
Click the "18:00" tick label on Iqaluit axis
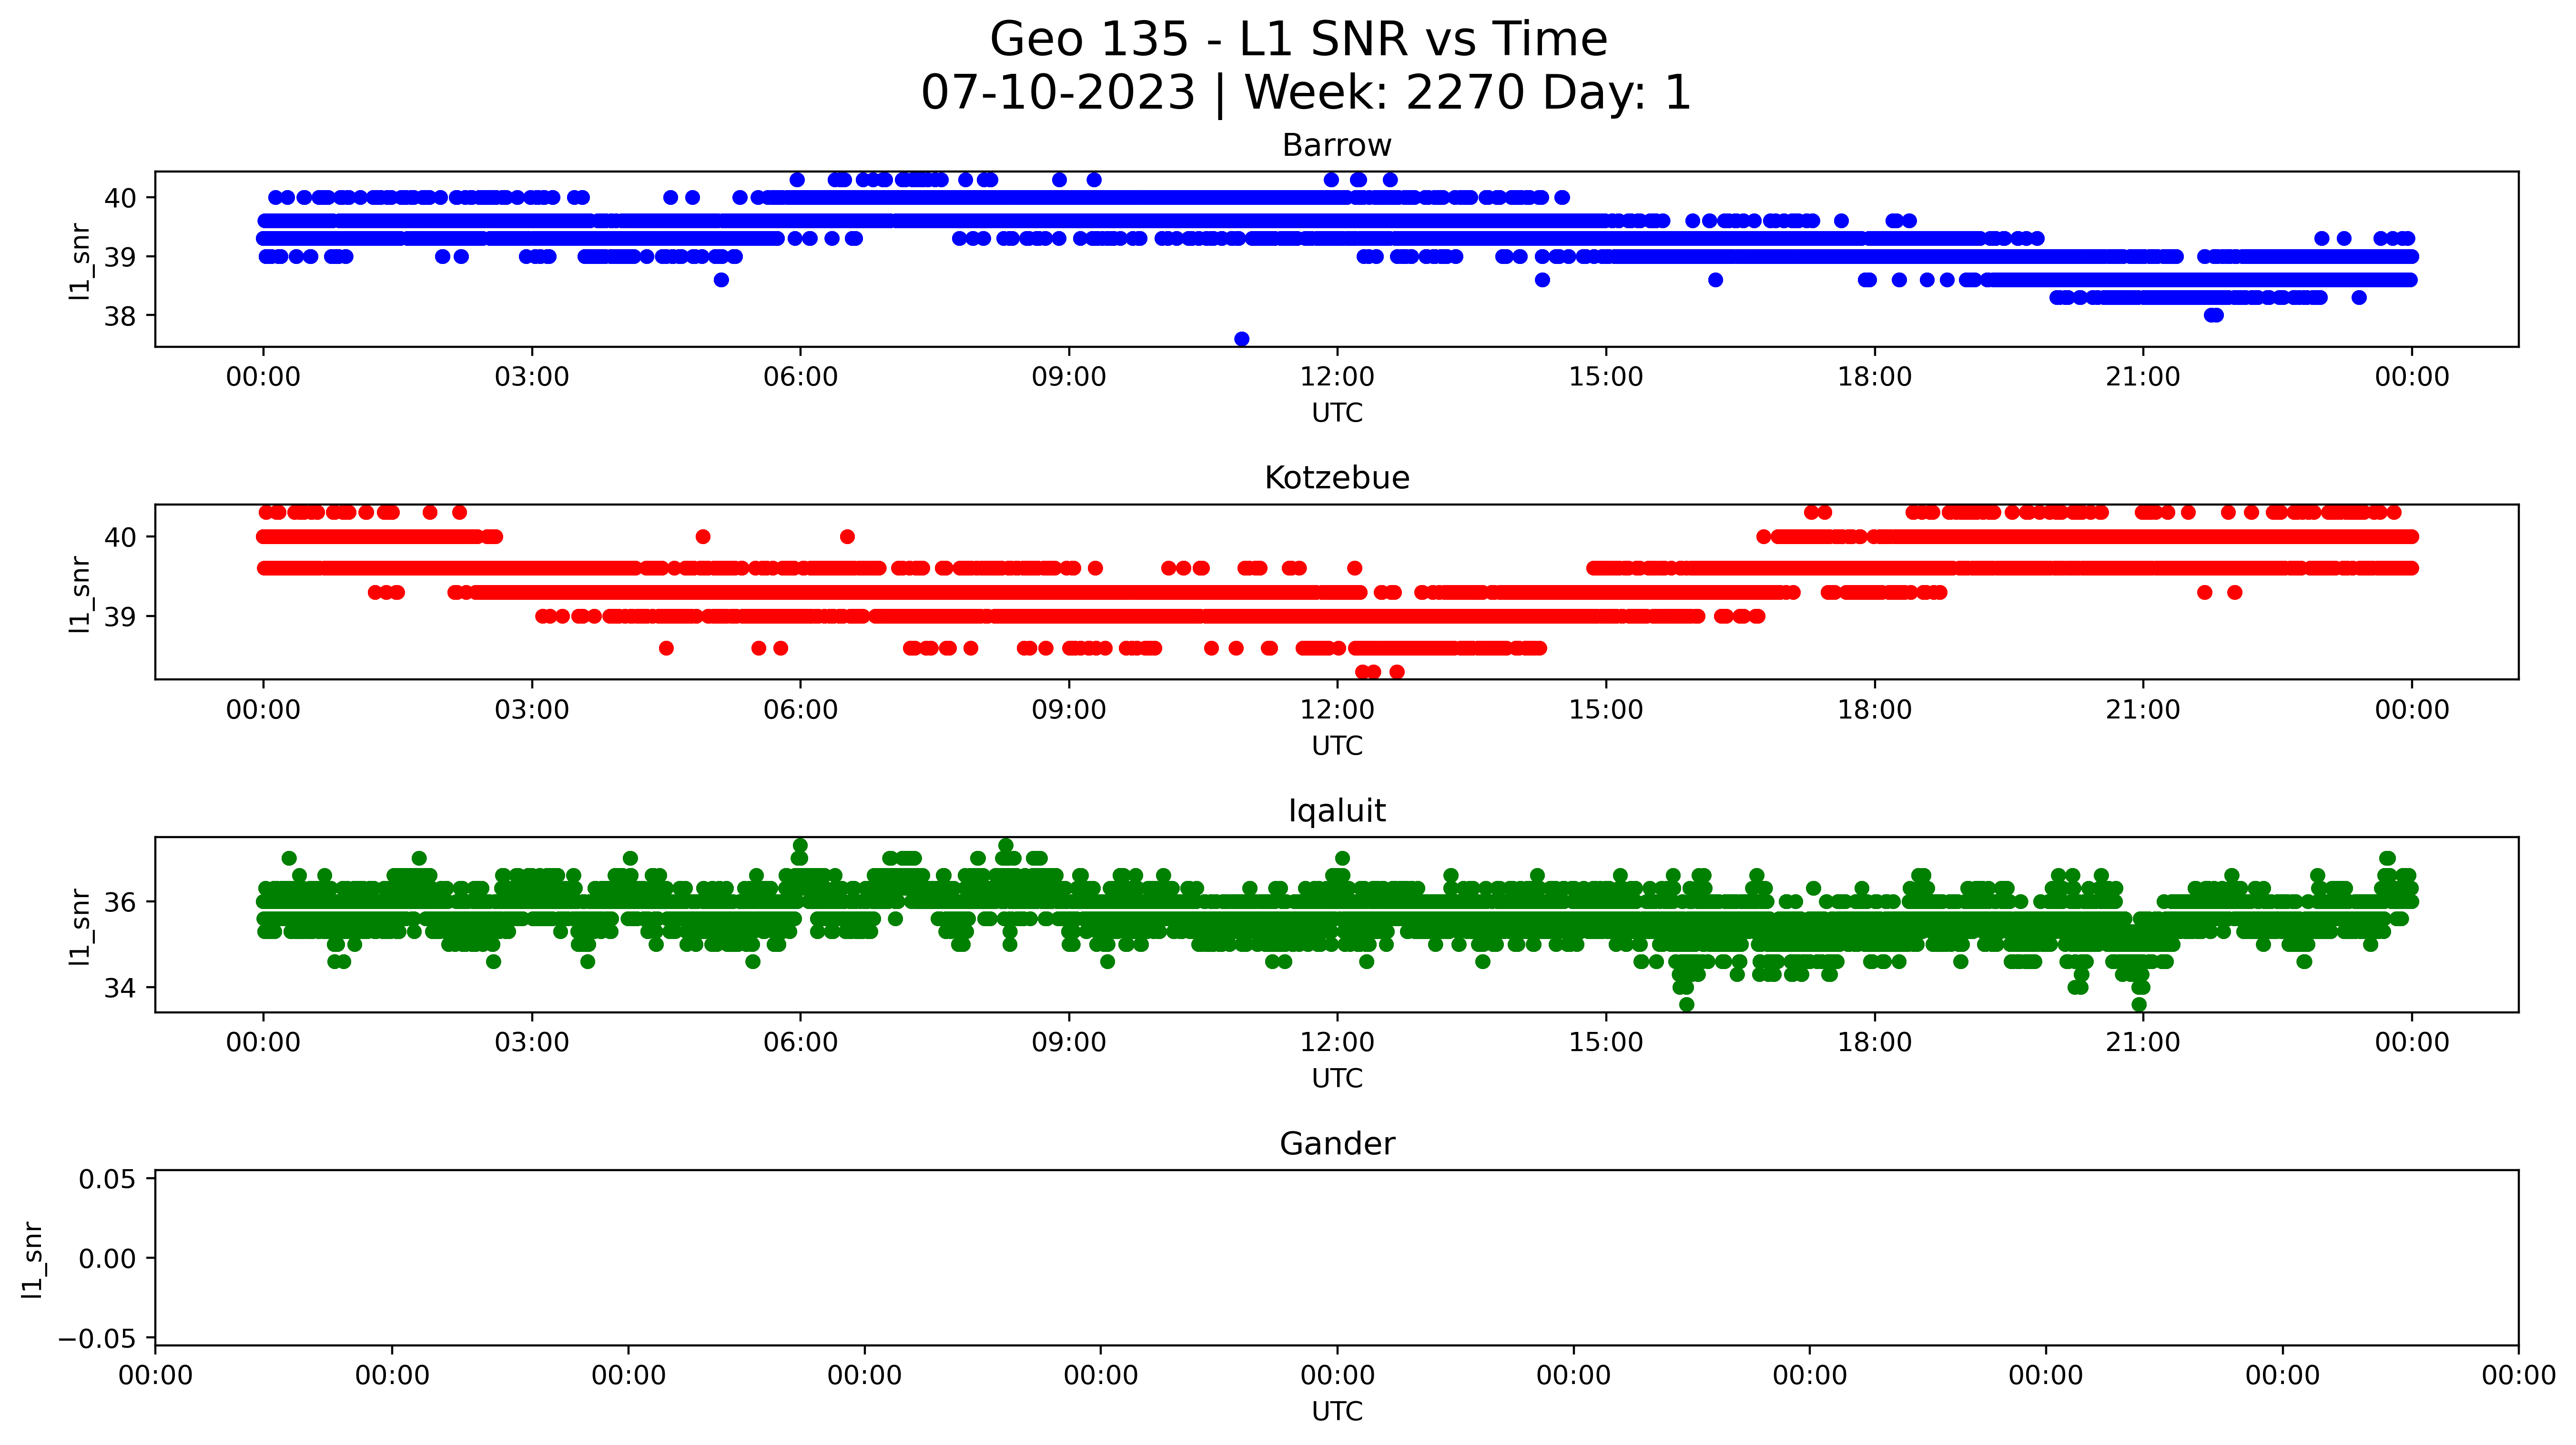[1874, 1043]
